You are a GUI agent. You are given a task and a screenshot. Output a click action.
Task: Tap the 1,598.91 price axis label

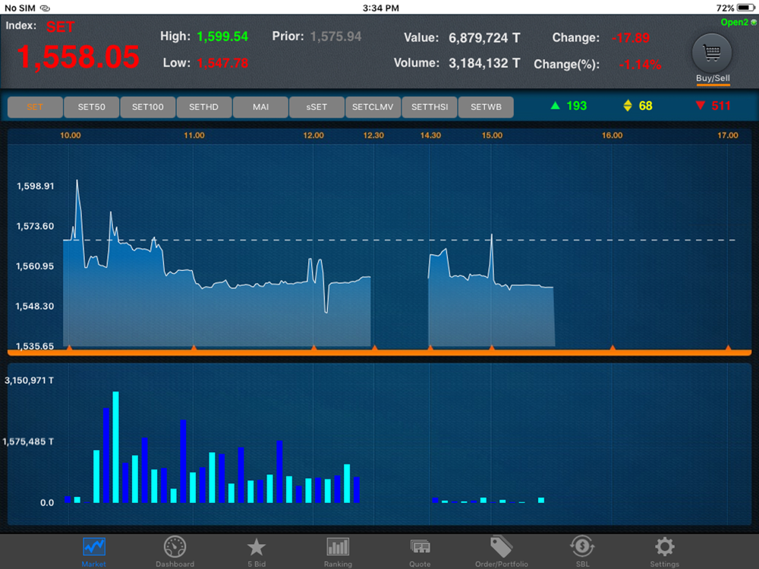coord(36,187)
